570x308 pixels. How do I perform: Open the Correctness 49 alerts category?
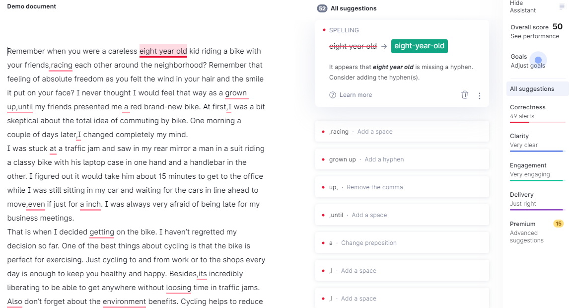point(537,112)
